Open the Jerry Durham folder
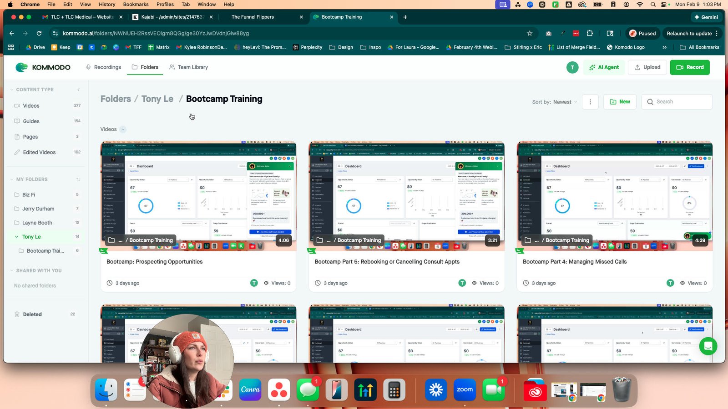The height and width of the screenshot is (409, 728). click(x=47, y=209)
